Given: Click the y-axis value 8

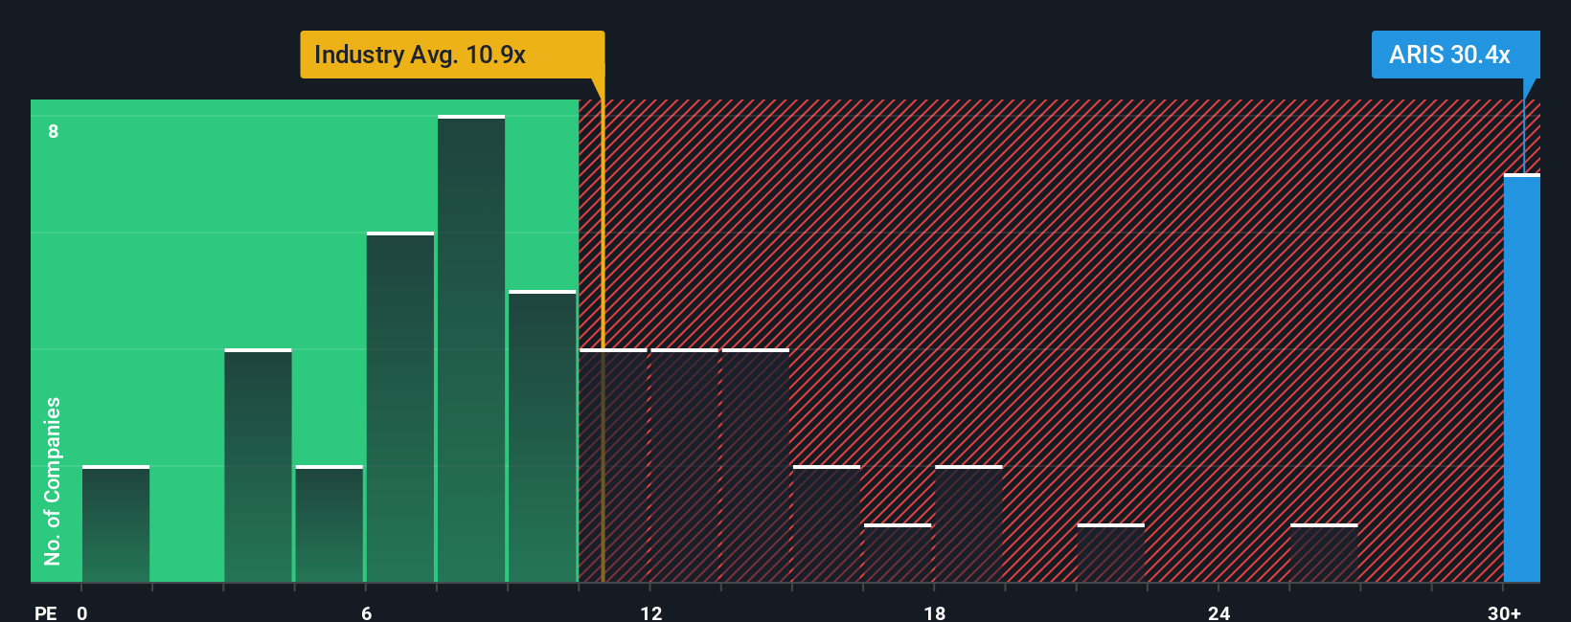Looking at the screenshot, I should (x=54, y=132).
